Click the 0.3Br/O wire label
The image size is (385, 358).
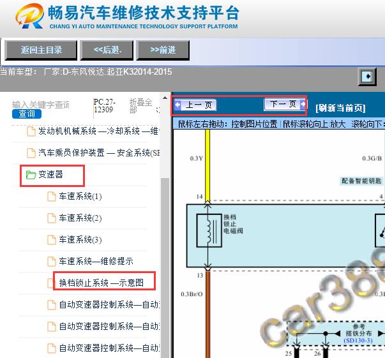tap(192, 294)
